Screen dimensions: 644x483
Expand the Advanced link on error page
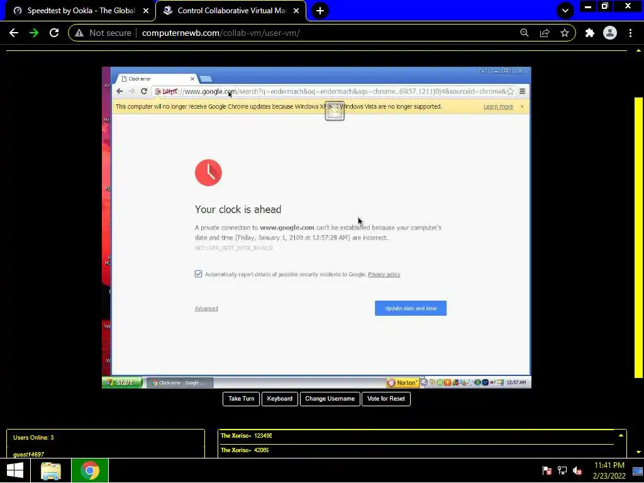coord(206,308)
